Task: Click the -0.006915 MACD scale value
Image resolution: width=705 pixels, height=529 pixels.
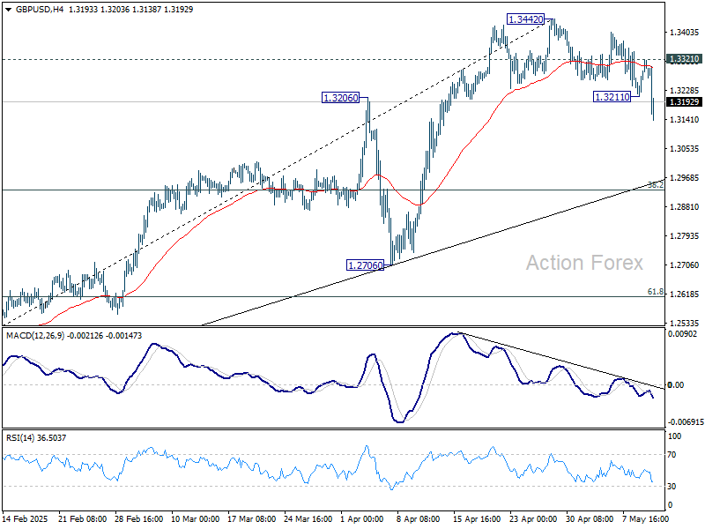Action: tap(686, 422)
